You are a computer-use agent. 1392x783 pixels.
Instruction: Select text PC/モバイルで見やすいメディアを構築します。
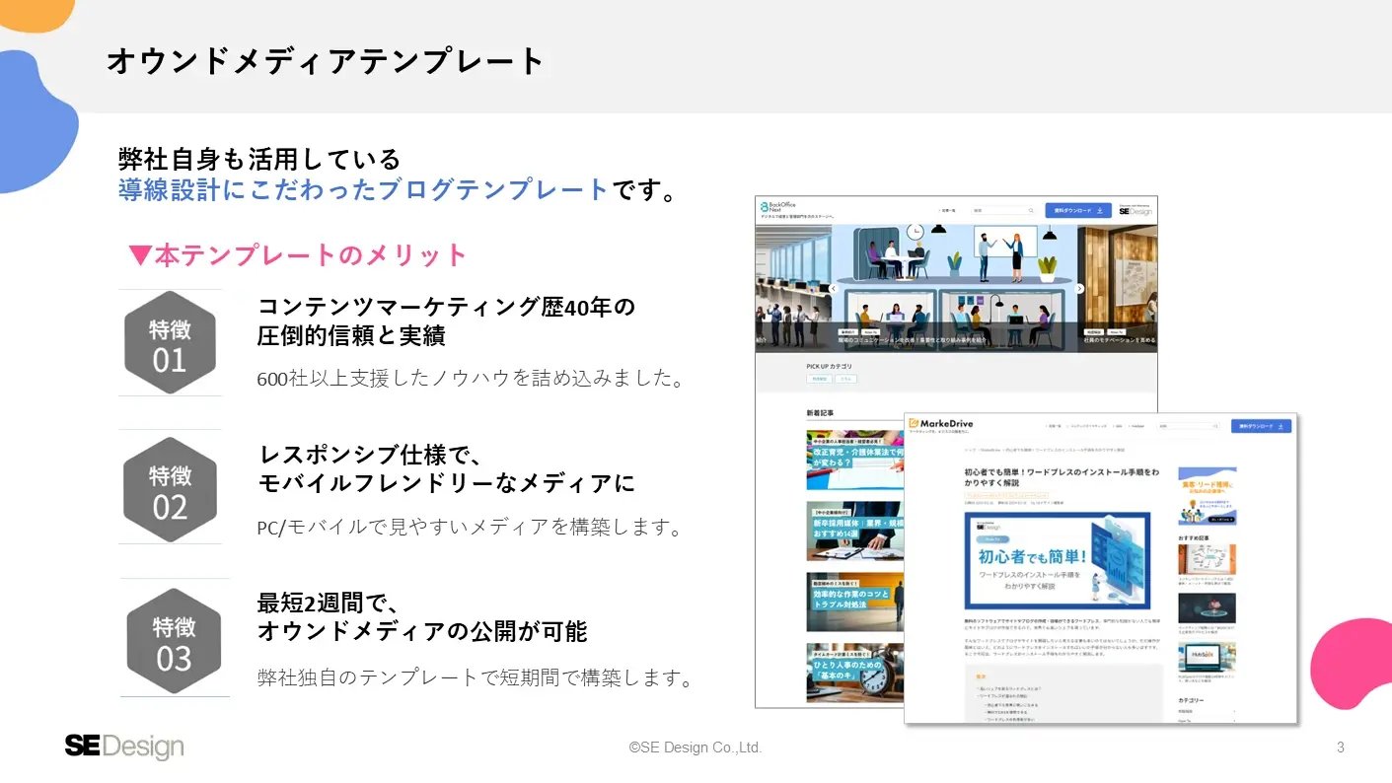click(471, 527)
